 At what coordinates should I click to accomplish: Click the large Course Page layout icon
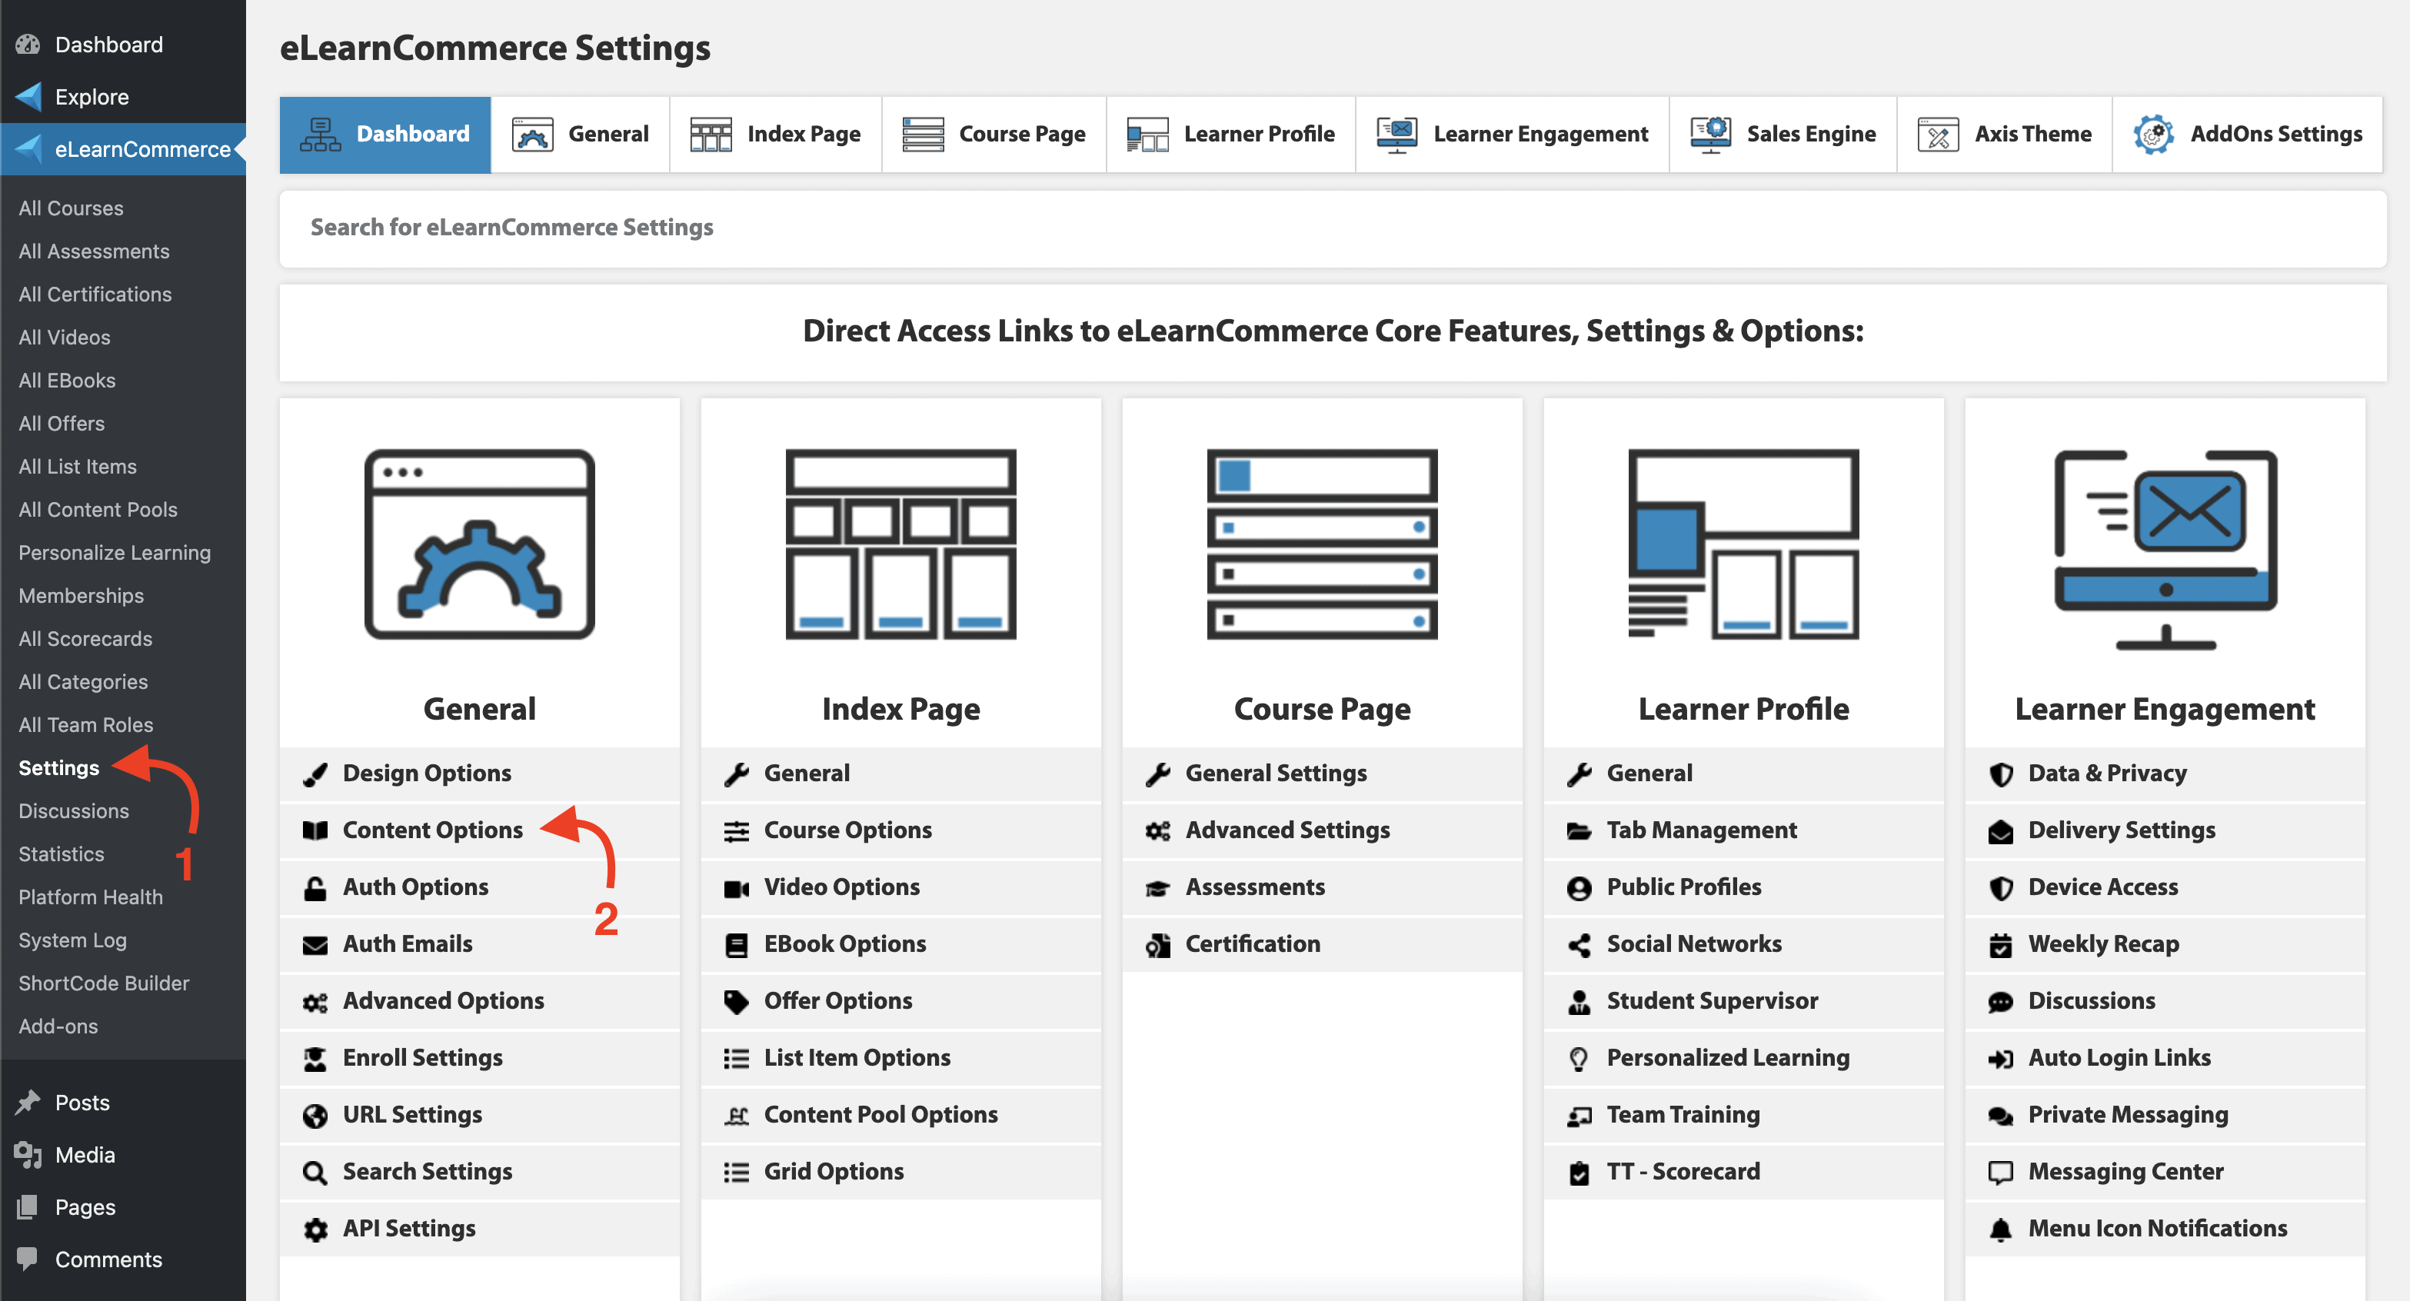click(1322, 544)
